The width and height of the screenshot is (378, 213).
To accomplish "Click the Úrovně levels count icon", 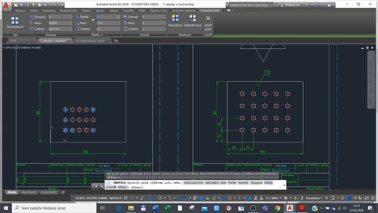I will point(125,17).
